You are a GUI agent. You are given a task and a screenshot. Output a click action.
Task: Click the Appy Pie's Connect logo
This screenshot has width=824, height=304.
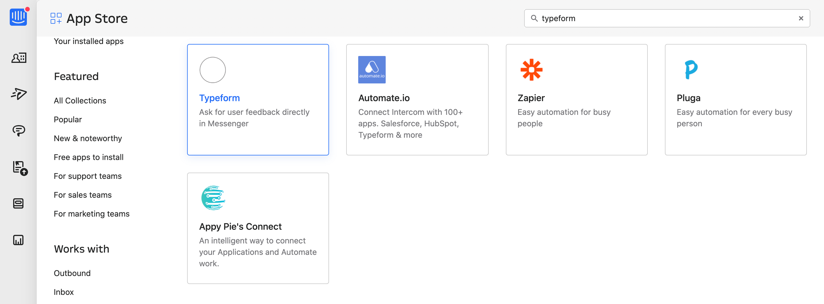click(x=213, y=198)
